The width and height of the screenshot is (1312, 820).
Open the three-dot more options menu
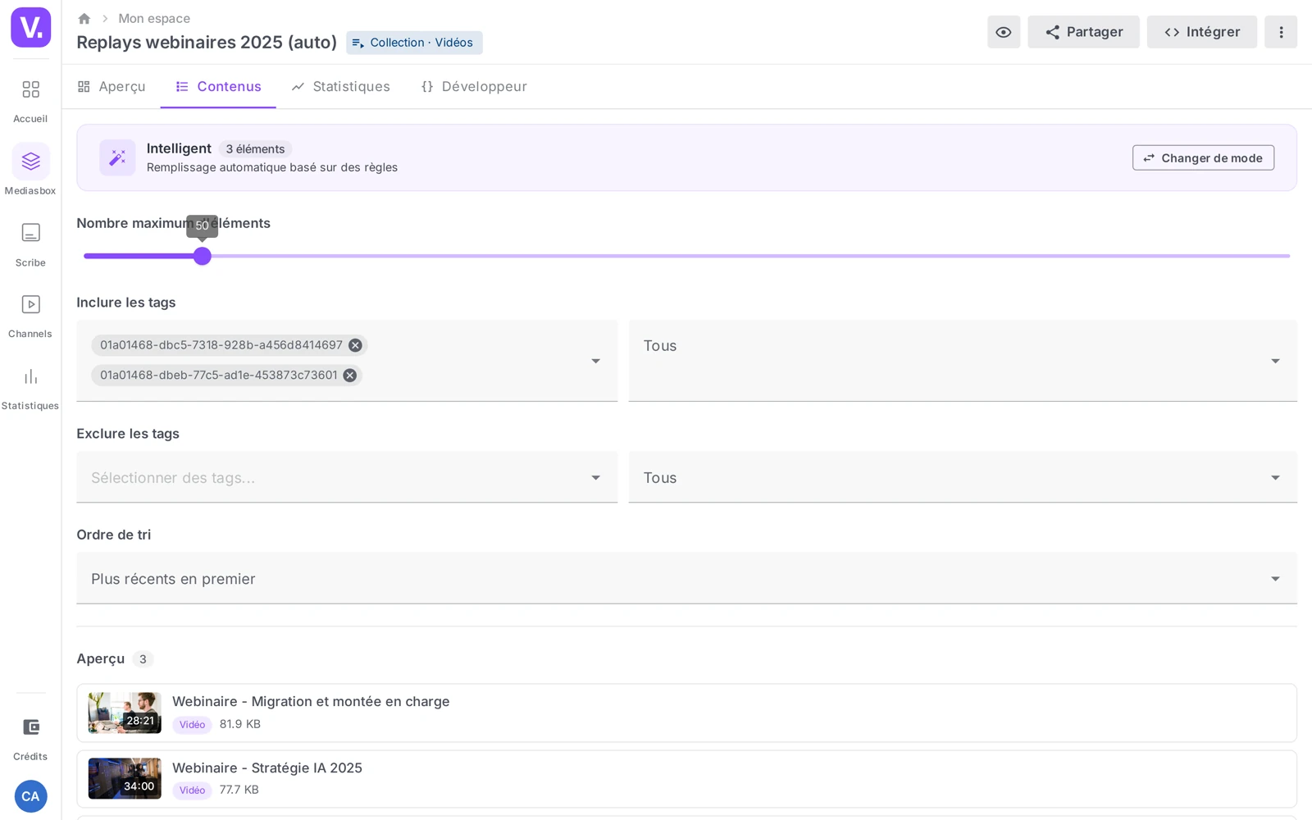(x=1280, y=32)
